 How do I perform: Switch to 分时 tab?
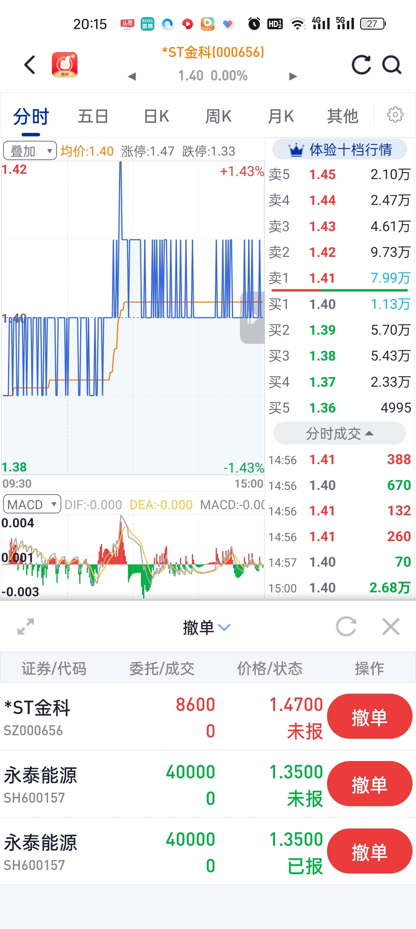31,116
